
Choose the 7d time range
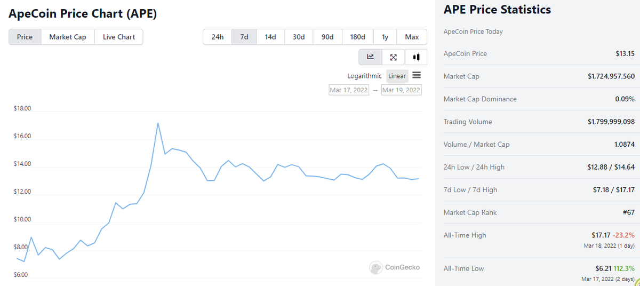[244, 37]
